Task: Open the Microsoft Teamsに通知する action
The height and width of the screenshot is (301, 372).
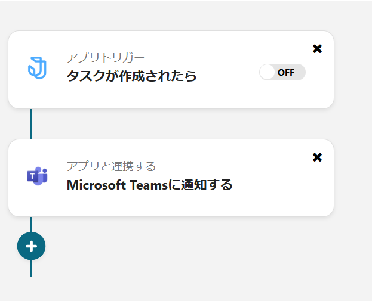Action: [x=149, y=185]
